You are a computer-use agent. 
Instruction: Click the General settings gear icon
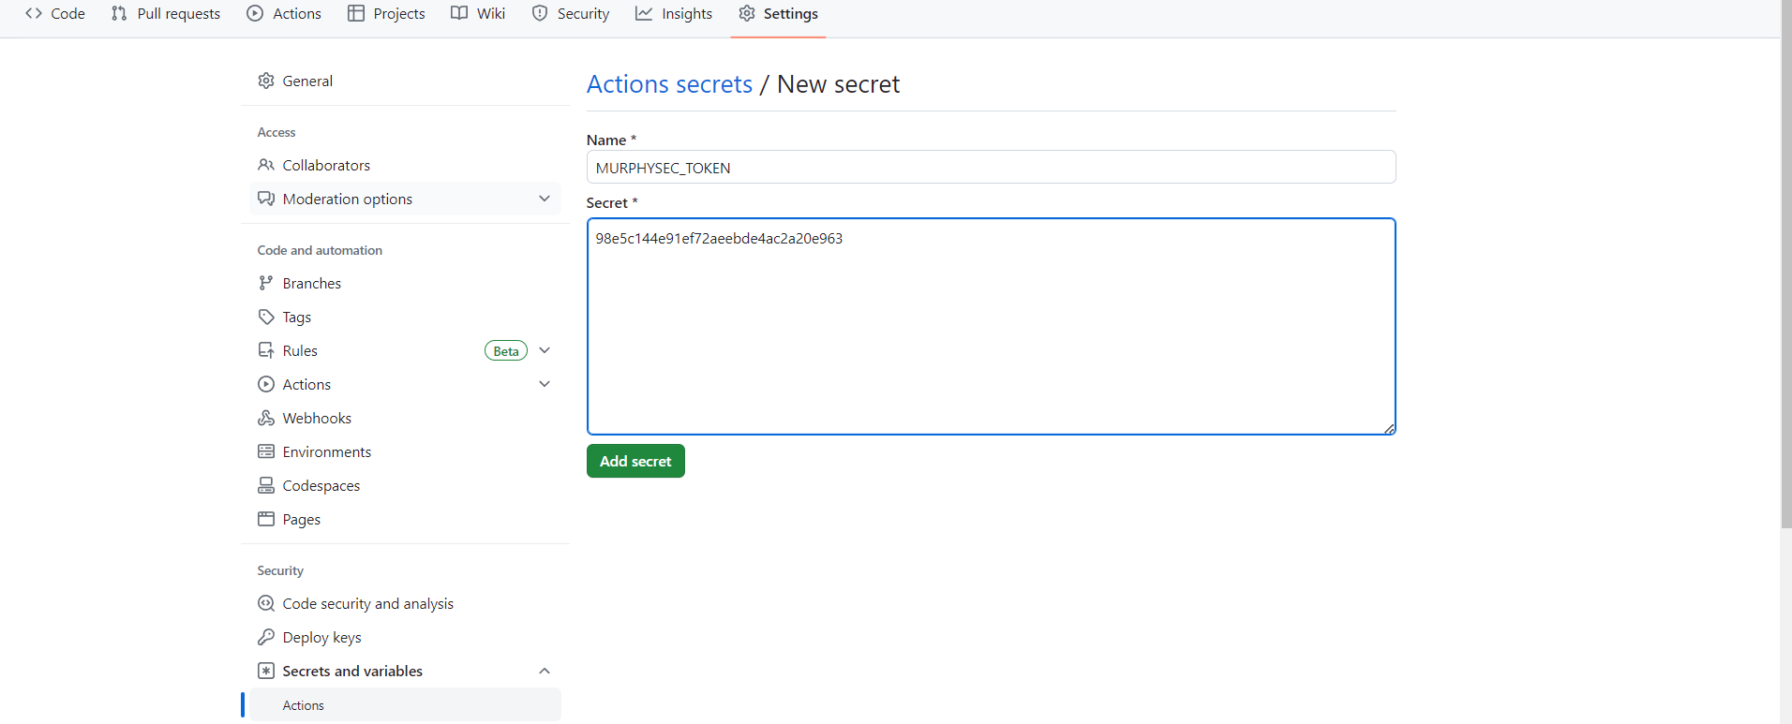(266, 81)
